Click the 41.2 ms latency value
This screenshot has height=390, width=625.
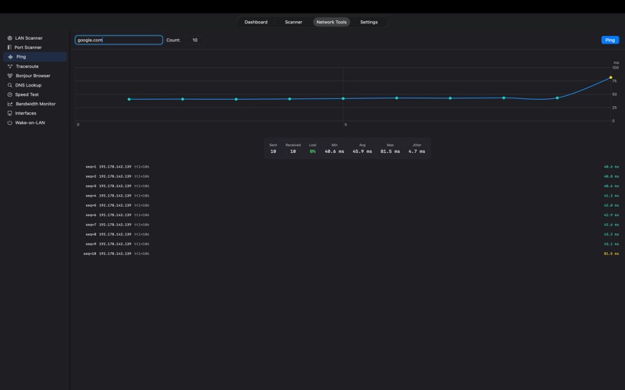pyautogui.click(x=611, y=196)
